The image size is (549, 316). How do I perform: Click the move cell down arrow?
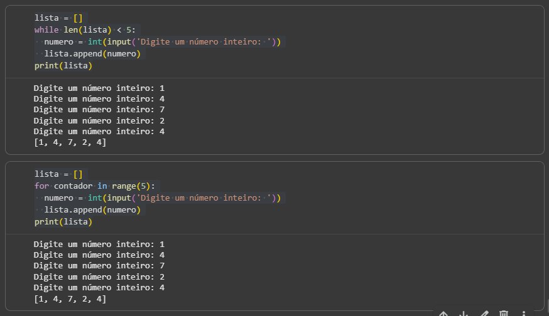464,313
